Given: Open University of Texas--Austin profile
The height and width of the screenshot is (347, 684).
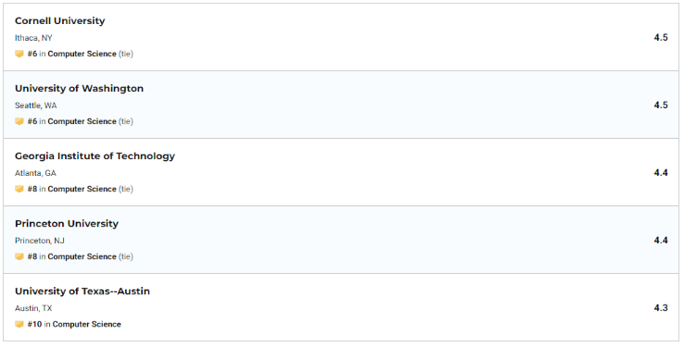Looking at the screenshot, I should tap(82, 291).
